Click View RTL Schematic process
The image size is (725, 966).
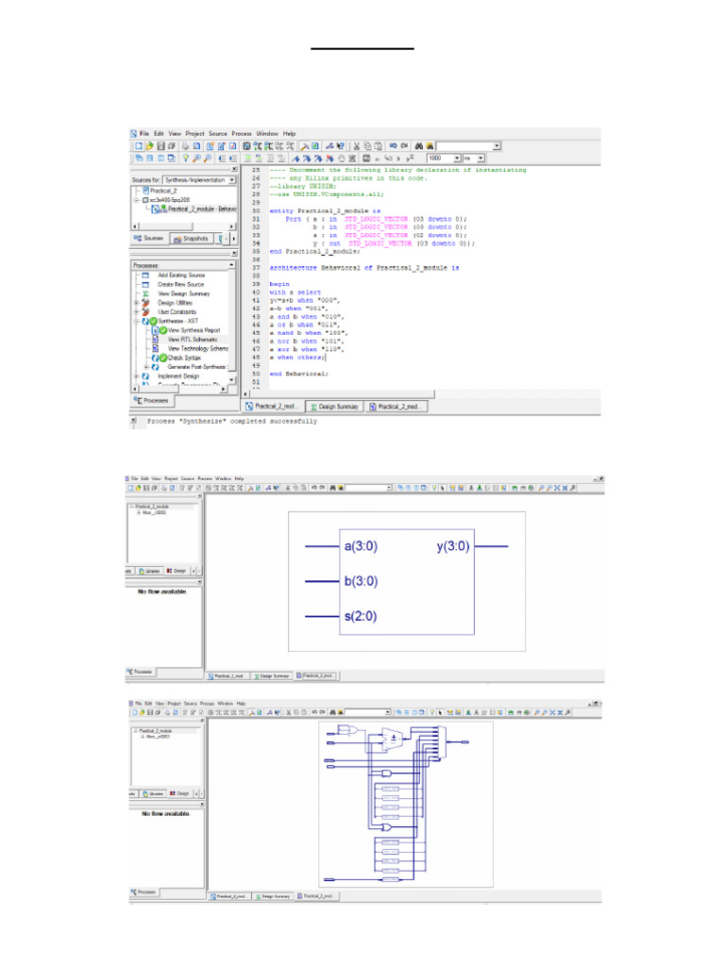click(x=192, y=340)
